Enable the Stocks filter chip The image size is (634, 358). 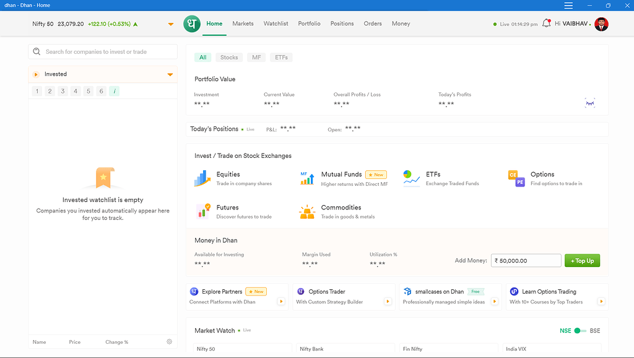(x=228, y=56)
